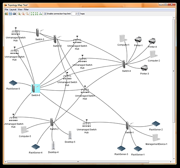Click the vertical scrollbar down arrow
Viewport: 180px width, 168px height.
click(x=174, y=159)
